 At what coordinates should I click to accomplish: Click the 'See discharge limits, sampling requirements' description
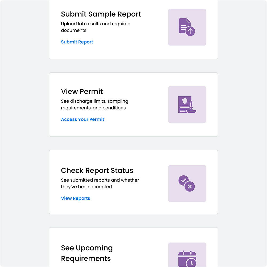(95, 105)
